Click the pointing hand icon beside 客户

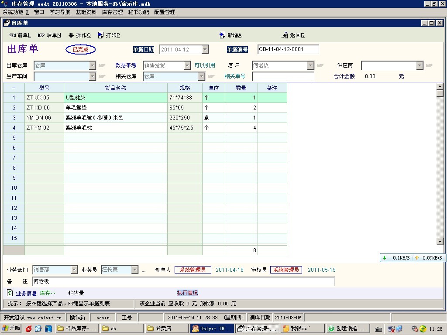coord(320,65)
